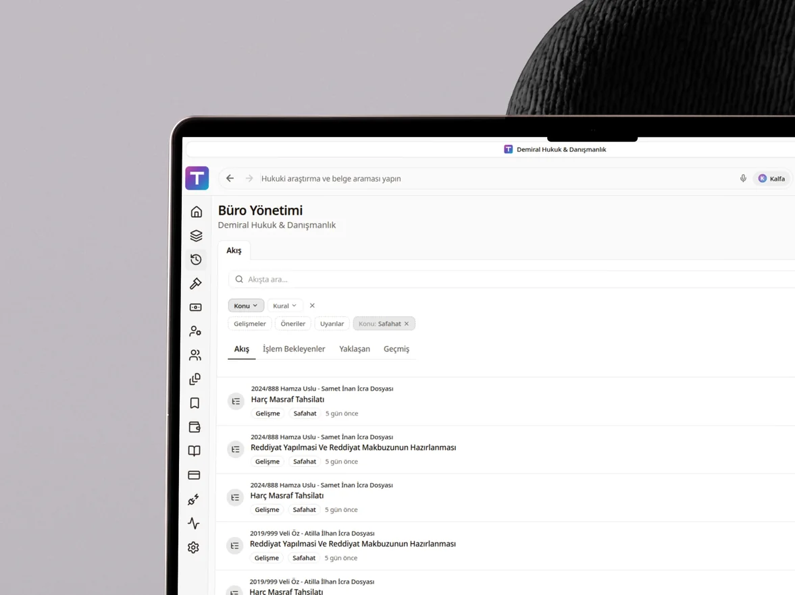Screen dimensions: 795x595
Task: Toggle the Öneriler filter chip
Action: [293, 324]
